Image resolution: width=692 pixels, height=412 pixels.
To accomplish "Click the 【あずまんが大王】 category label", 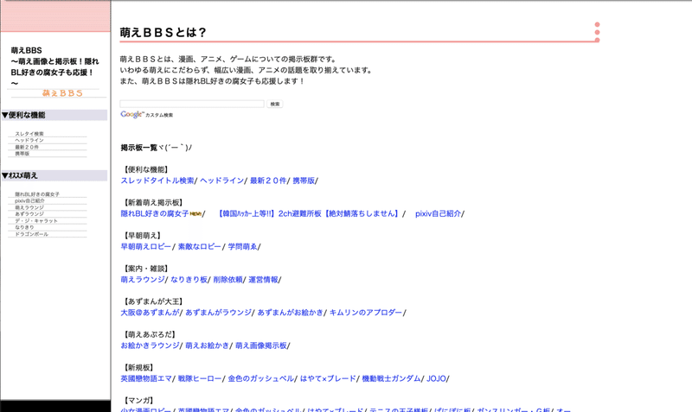I will pos(153,301).
